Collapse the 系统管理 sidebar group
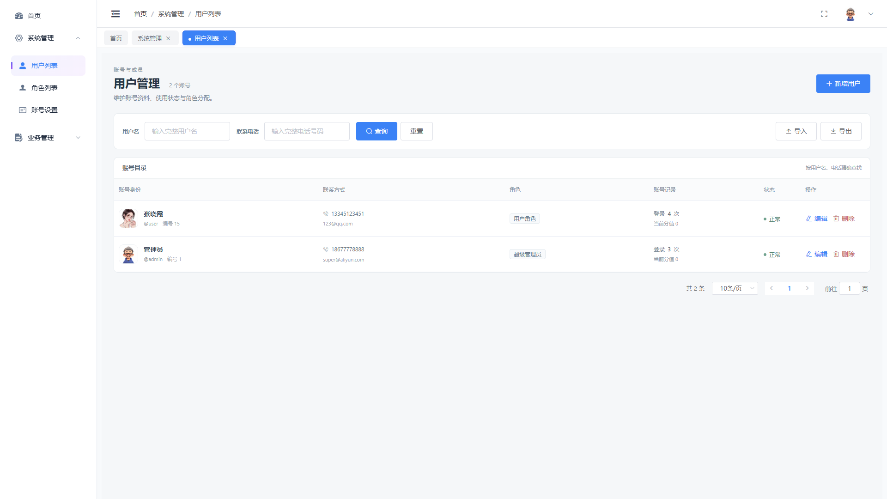This screenshot has width=887, height=499. pos(49,38)
